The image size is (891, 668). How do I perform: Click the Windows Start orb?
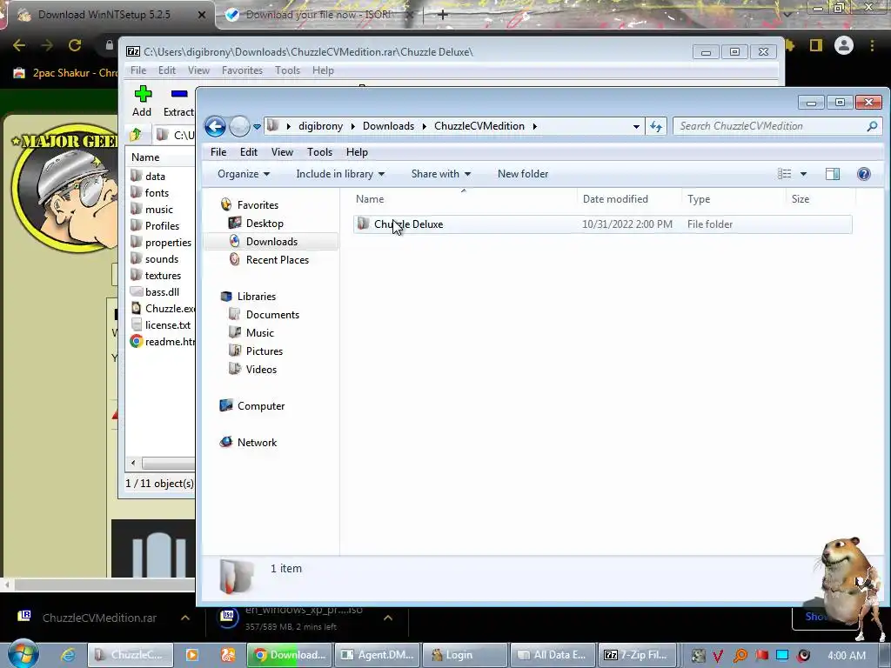(23, 653)
